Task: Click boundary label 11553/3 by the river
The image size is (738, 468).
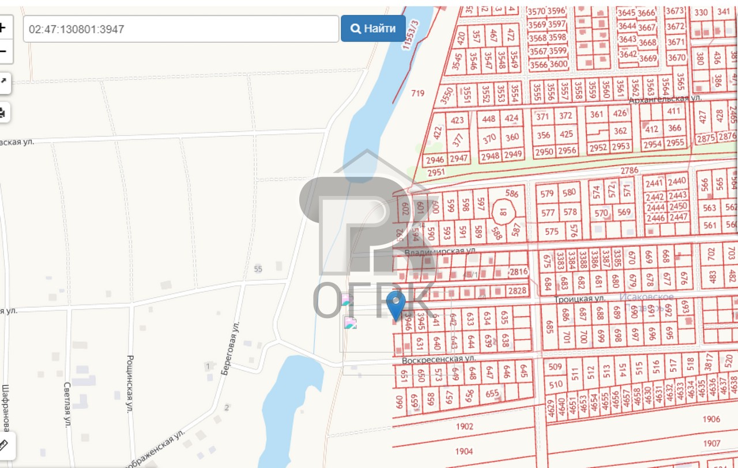Action: tap(411, 36)
